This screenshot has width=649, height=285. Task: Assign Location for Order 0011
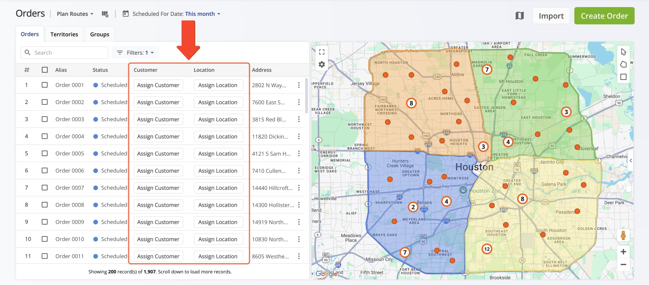click(218, 256)
